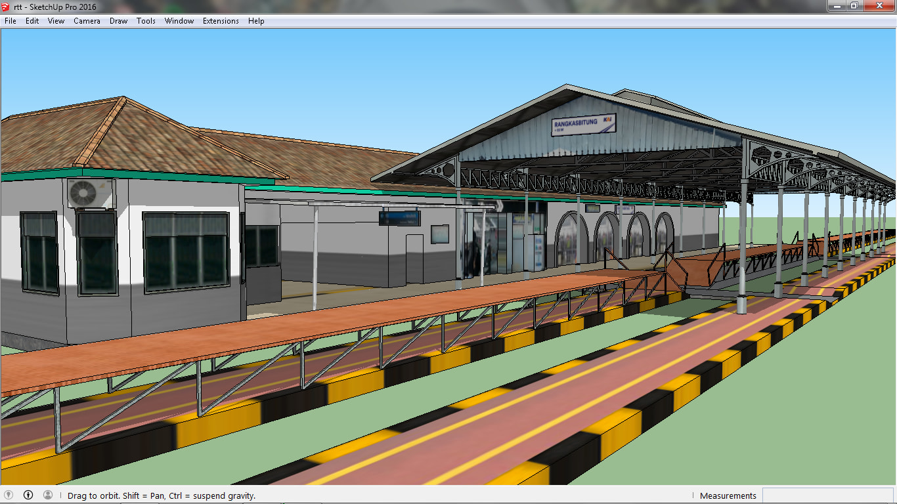Open the Edit menu

(x=32, y=21)
